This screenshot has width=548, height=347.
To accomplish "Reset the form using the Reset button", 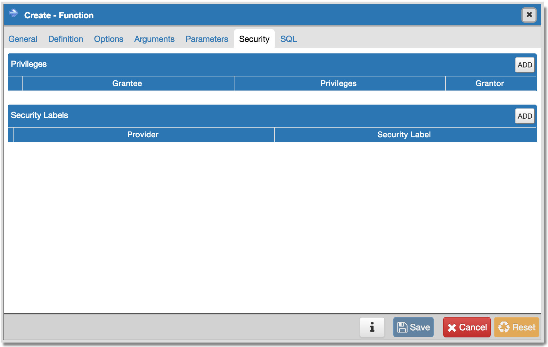I will pos(516,327).
